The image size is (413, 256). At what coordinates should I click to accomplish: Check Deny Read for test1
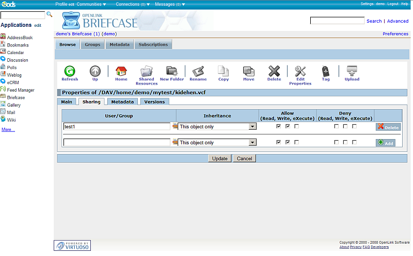click(x=337, y=126)
